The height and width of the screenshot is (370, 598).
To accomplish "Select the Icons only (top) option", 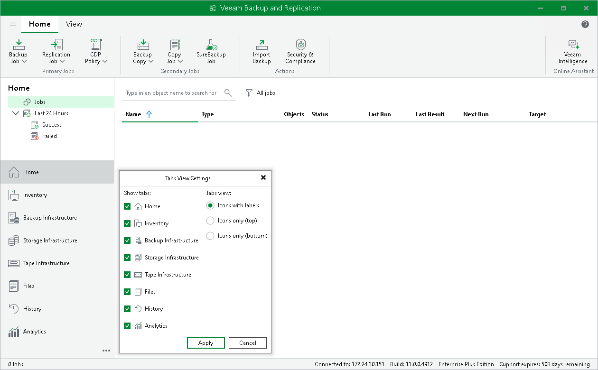I will pyautogui.click(x=210, y=221).
